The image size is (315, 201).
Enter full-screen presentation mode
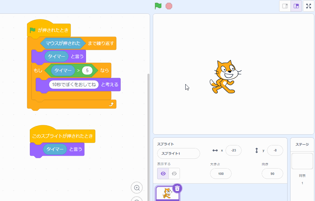308,6
